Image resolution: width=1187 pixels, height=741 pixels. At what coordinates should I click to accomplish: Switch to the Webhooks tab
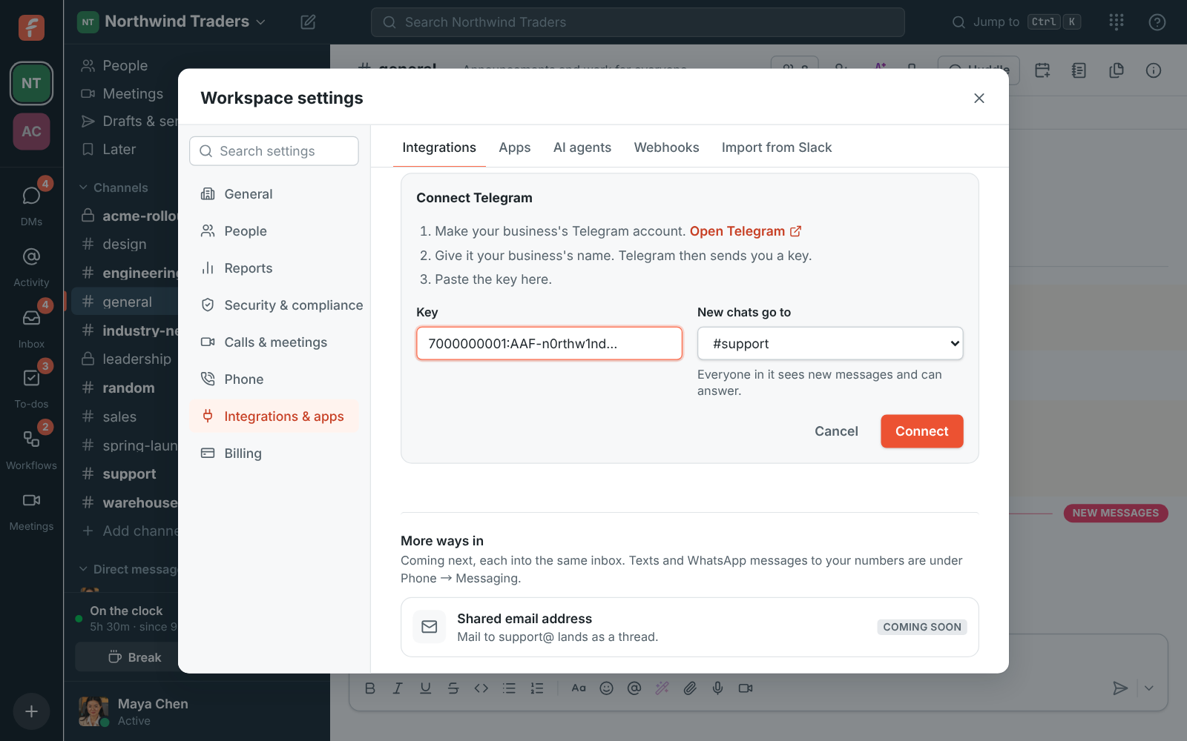pyautogui.click(x=667, y=147)
